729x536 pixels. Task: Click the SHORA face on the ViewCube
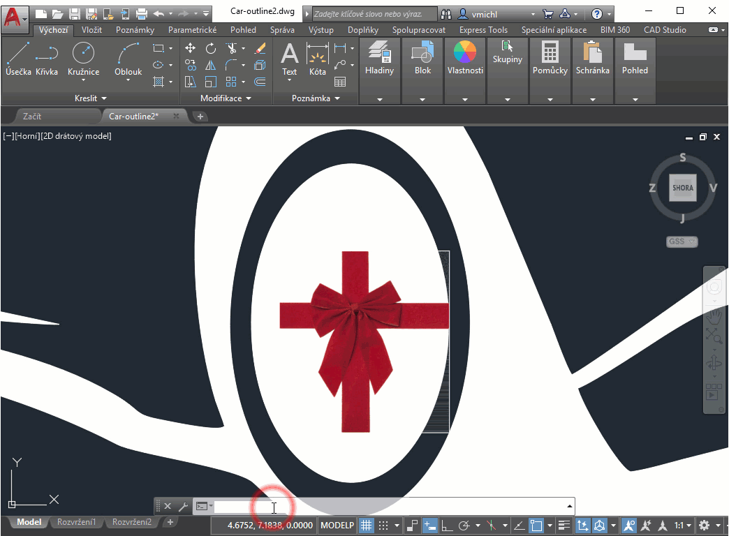point(682,188)
